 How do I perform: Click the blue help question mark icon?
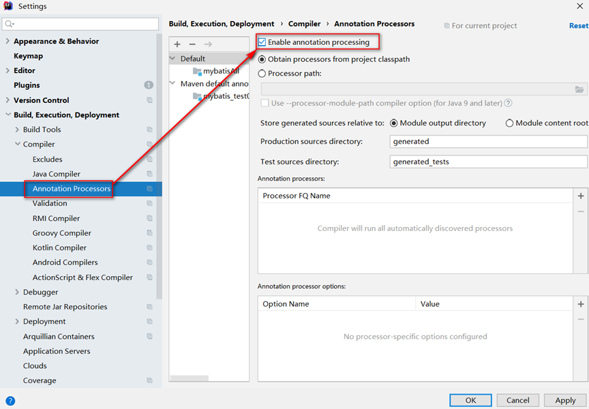[x=10, y=401]
